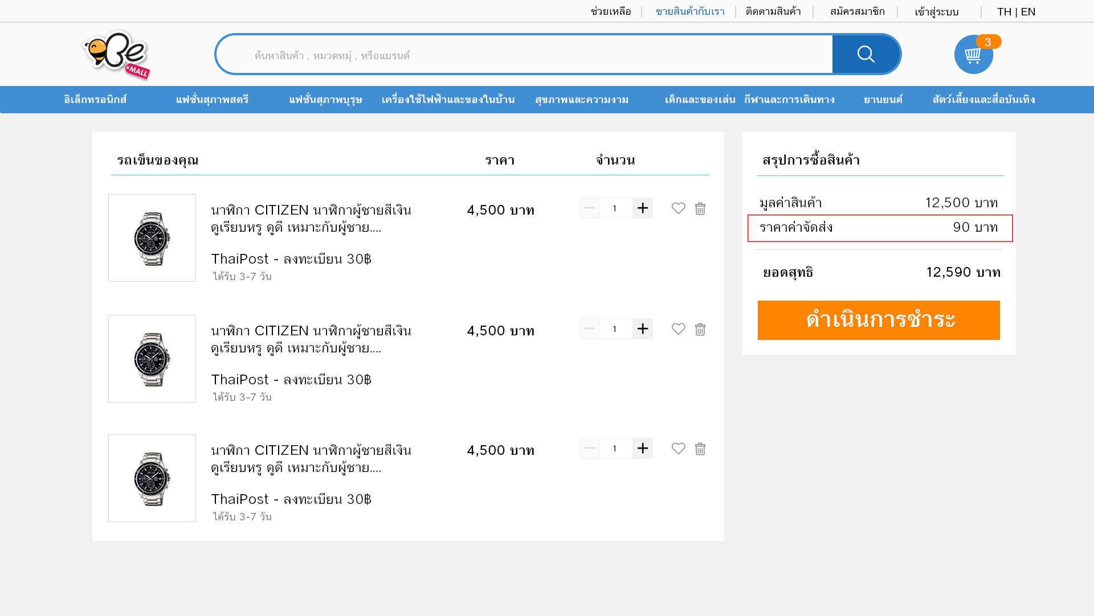Delete first watch with trash icon
The height and width of the screenshot is (616, 1094).
700,208
